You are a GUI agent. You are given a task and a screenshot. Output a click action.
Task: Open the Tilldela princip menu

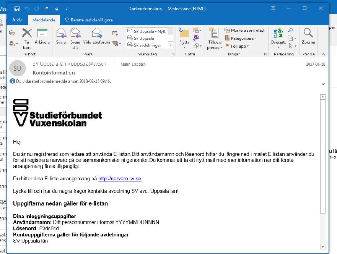215,39
